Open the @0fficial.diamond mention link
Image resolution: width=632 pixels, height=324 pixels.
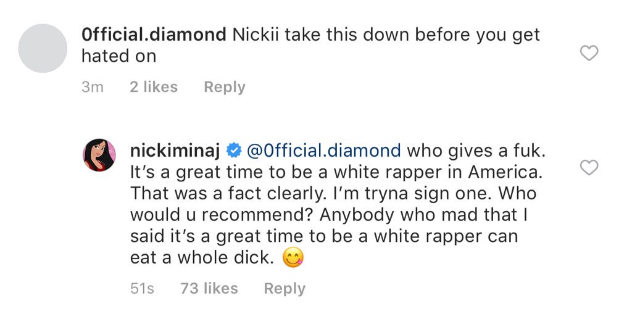click(x=323, y=150)
